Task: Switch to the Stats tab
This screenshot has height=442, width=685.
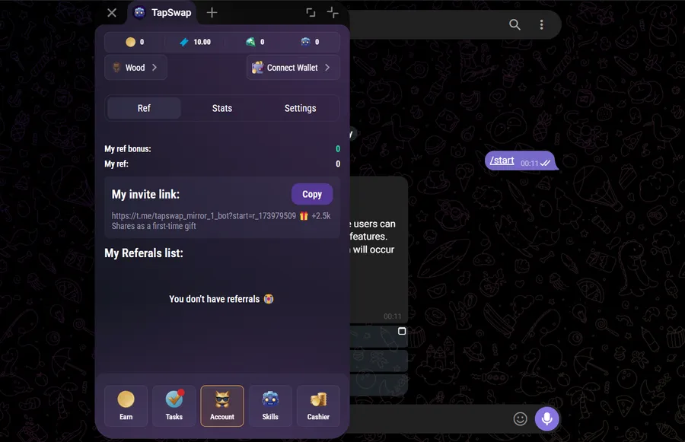Action: coord(222,108)
